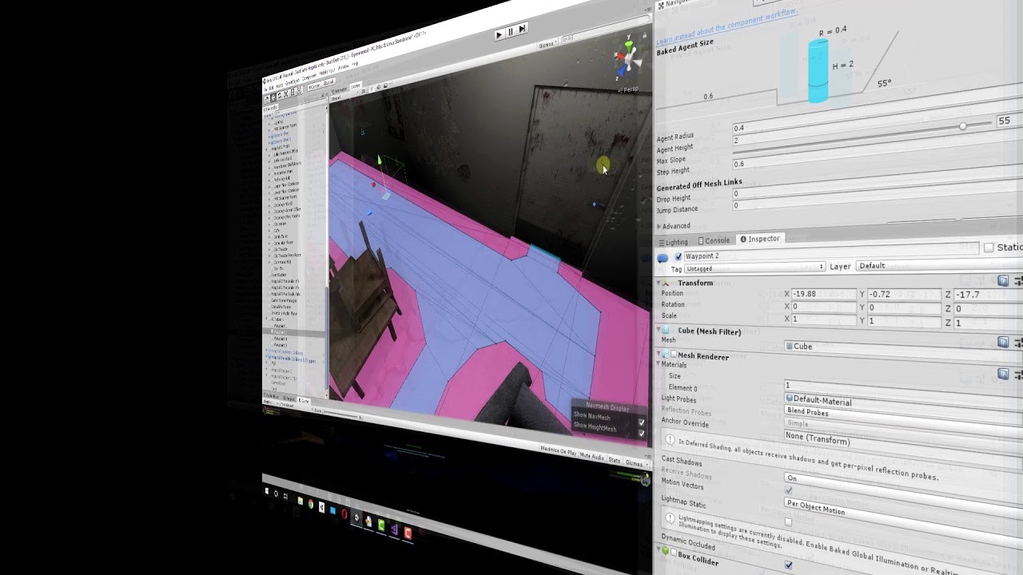Enable the Mesh Renderer checkbox

(x=674, y=355)
